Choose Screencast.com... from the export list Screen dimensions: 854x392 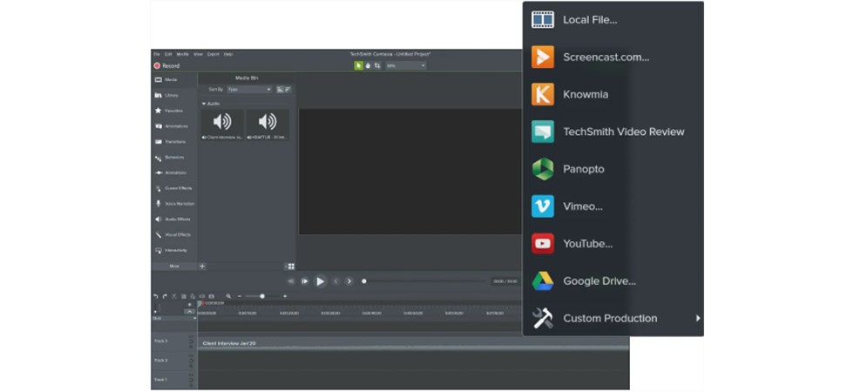pos(613,57)
